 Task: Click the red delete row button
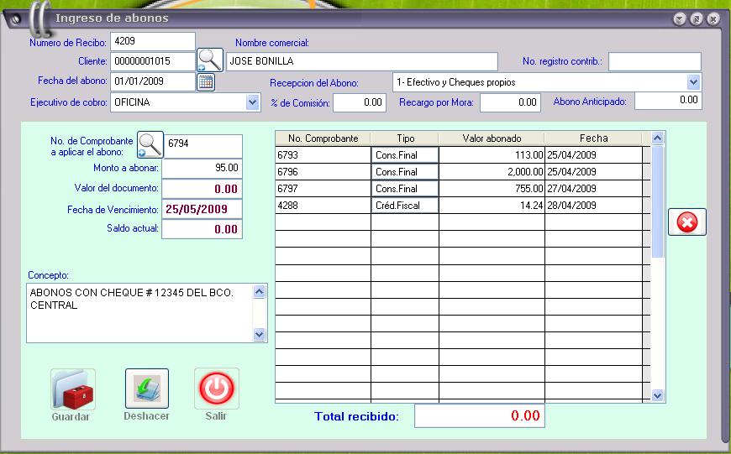(x=686, y=222)
